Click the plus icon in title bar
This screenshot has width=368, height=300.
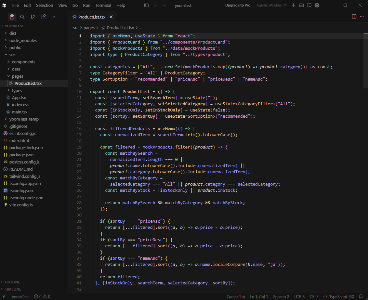293,5
